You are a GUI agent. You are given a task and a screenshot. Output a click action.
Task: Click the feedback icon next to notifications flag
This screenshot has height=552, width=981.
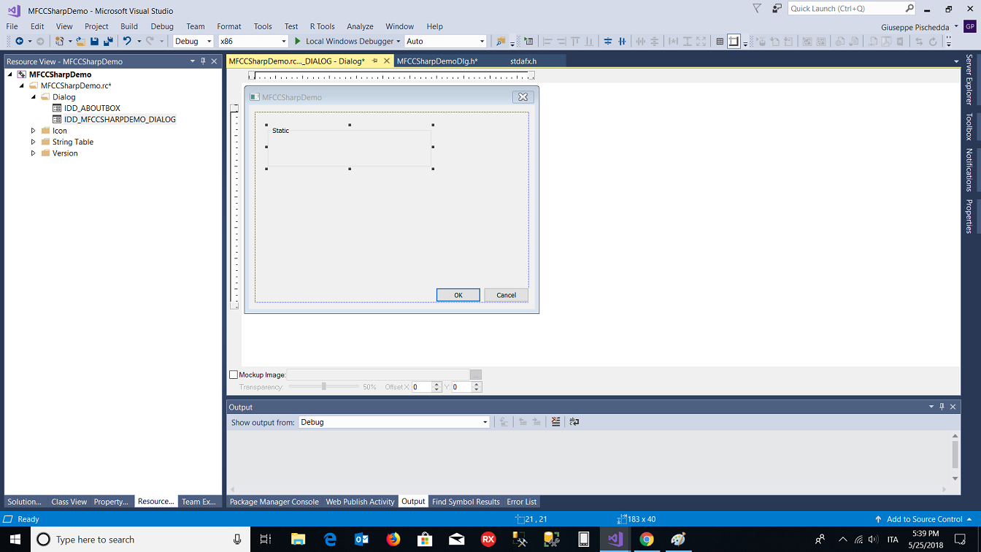click(x=777, y=9)
